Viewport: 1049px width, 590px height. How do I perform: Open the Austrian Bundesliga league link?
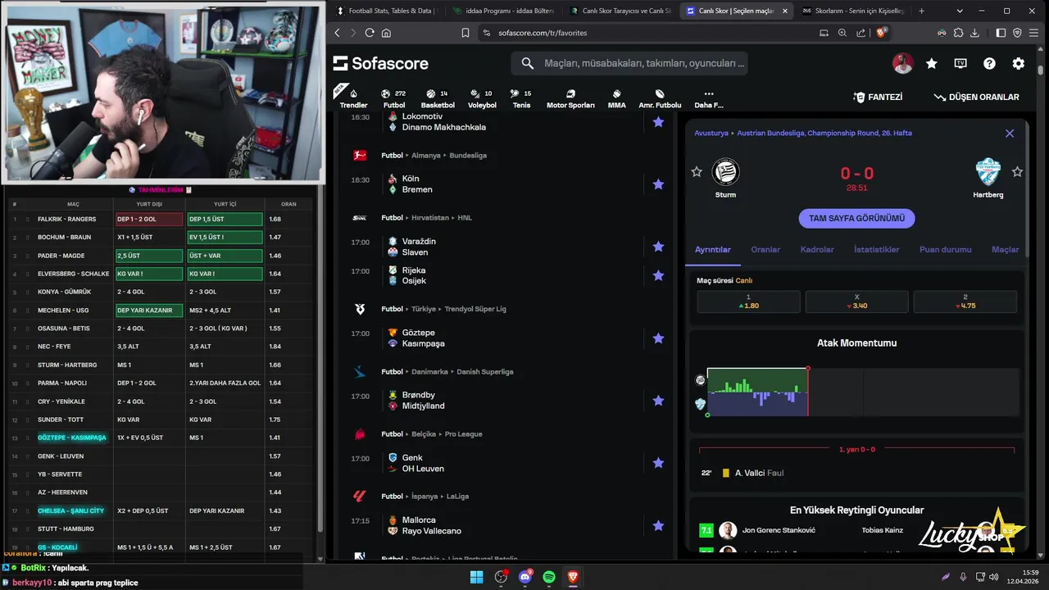point(824,133)
